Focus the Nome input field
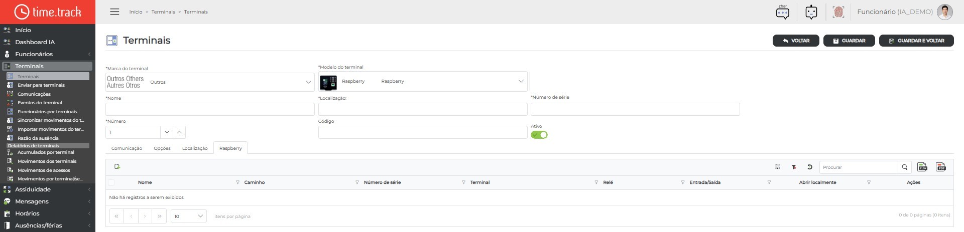This screenshot has height=232, width=964. coord(210,109)
